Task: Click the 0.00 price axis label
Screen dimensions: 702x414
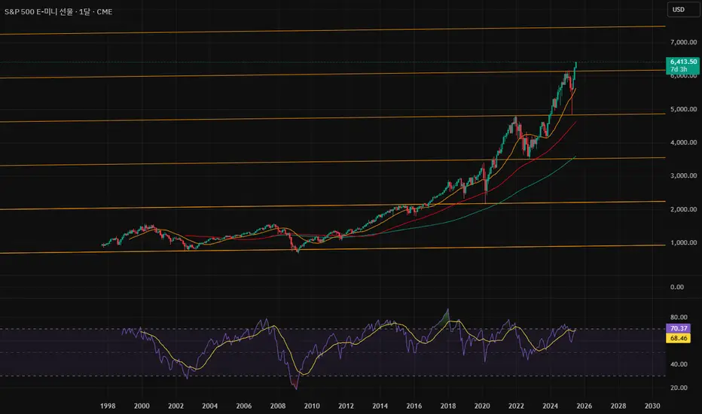Action: tap(677, 287)
